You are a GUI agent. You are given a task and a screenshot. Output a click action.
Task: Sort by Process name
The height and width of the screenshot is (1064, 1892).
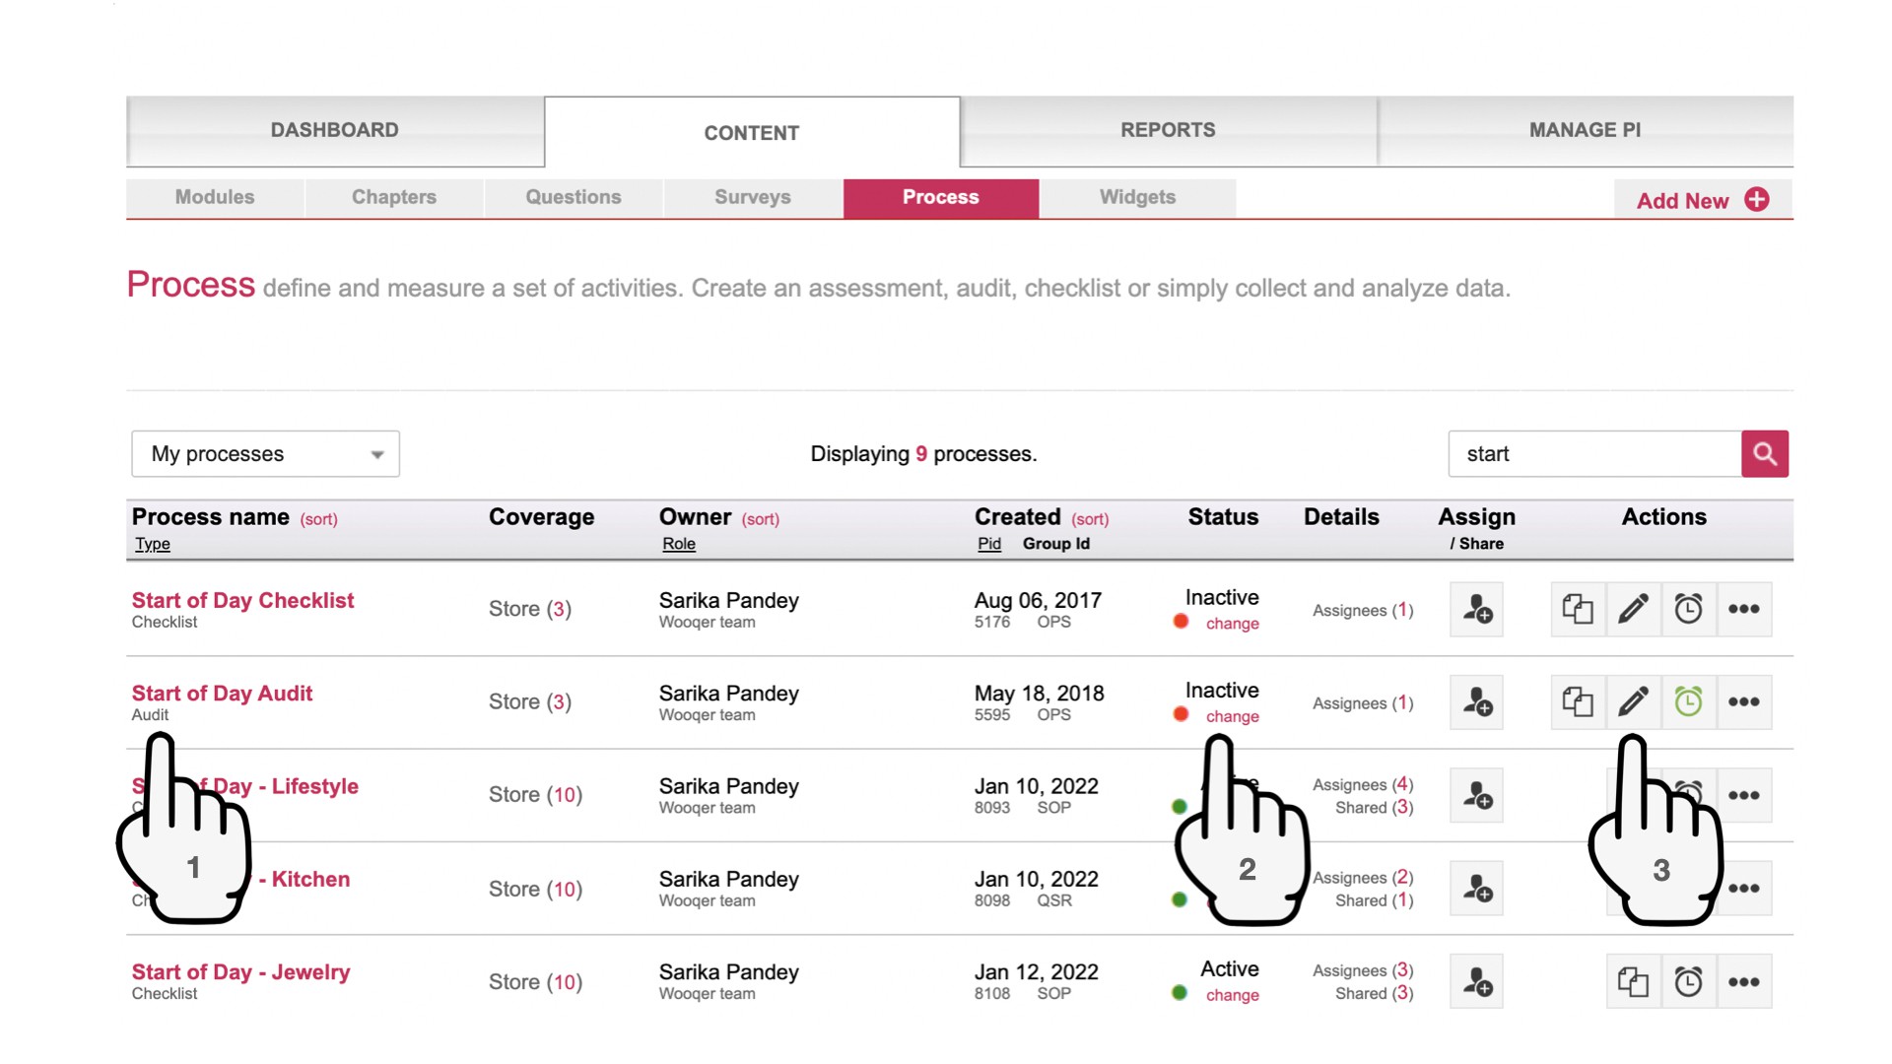[x=318, y=518]
